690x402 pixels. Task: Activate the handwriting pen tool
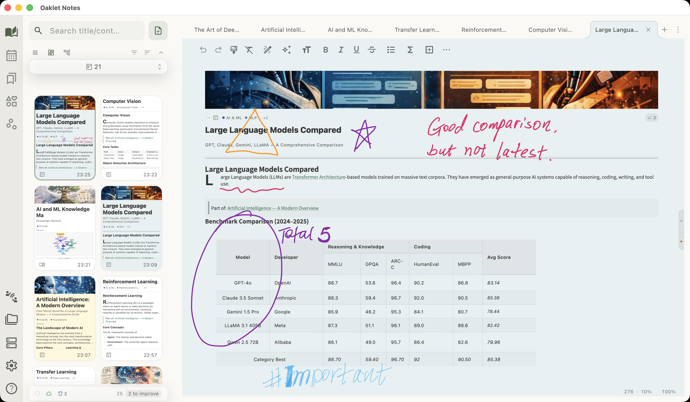pyautogui.click(x=267, y=50)
